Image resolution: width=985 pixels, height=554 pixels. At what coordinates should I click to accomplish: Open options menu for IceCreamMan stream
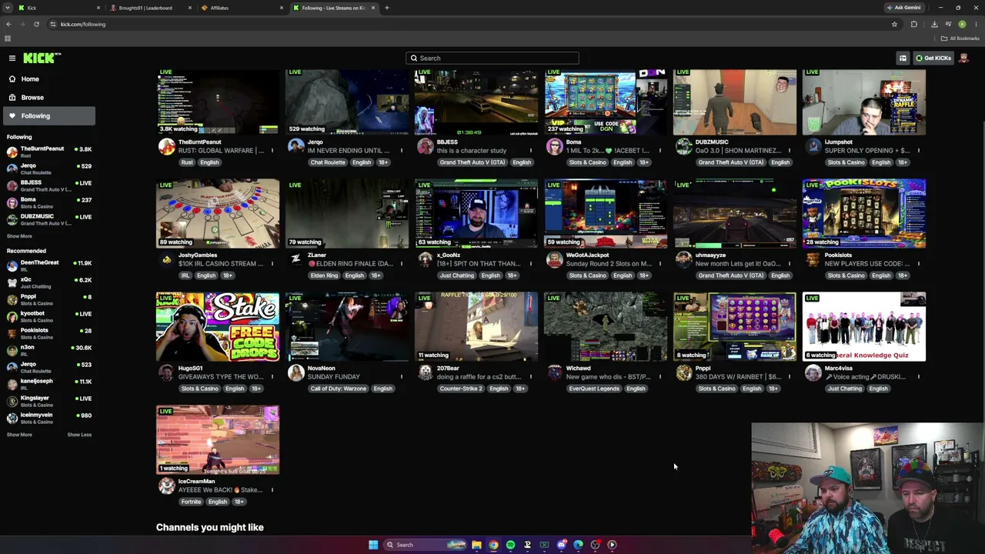272,490
